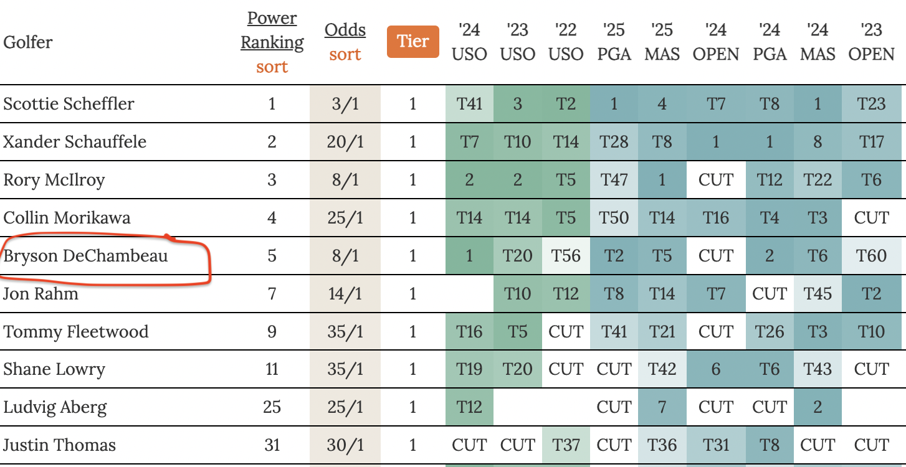Screen dimensions: 906x467
Task: Click Xander Schauffele's 20/1 odds cell
Action: point(345,142)
